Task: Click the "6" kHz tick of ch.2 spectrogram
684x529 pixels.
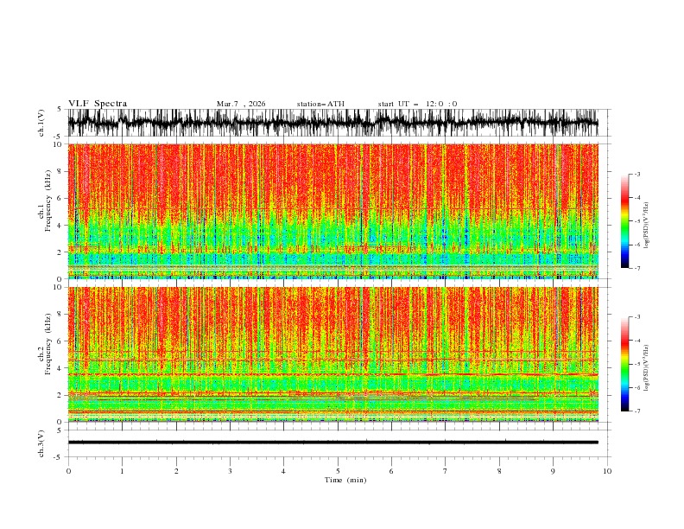Action: click(x=60, y=341)
